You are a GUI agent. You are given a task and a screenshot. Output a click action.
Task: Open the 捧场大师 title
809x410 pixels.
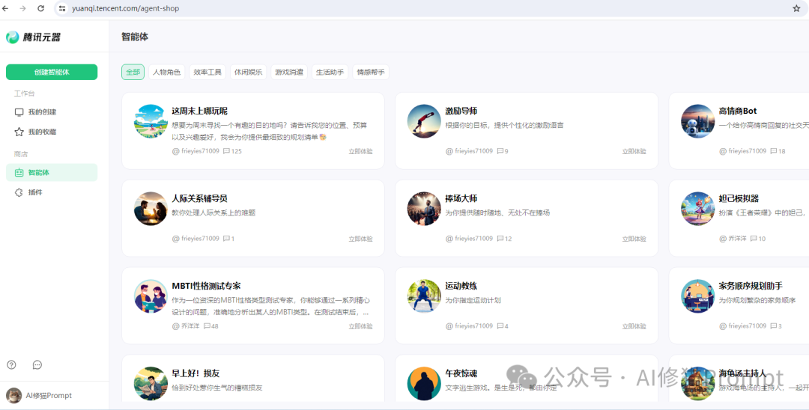tap(461, 199)
